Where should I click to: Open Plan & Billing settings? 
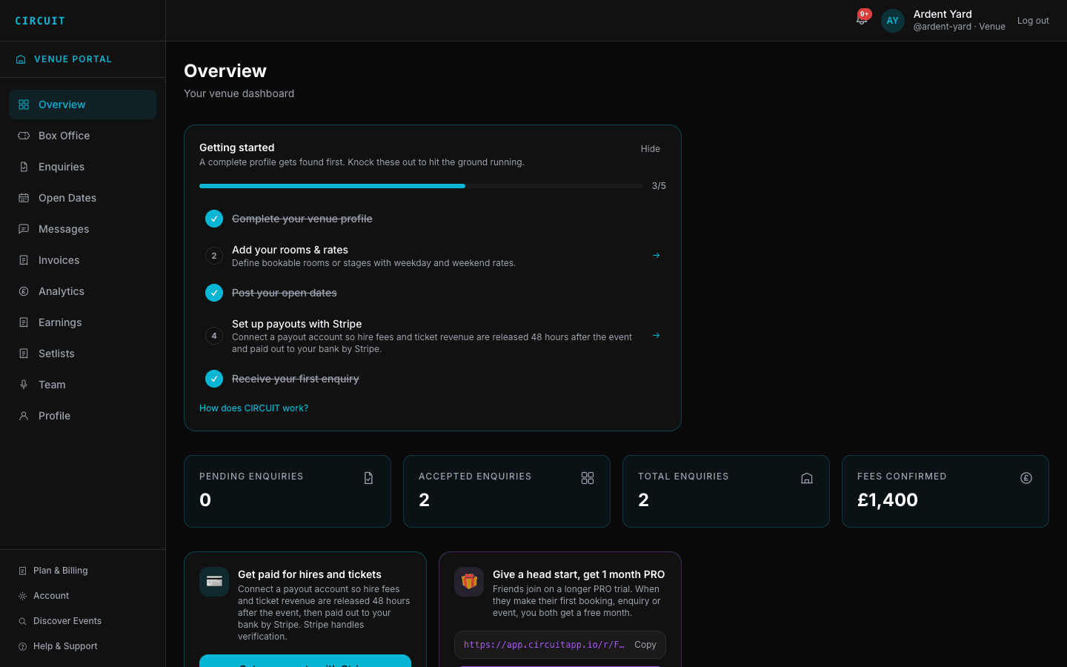tap(82, 571)
